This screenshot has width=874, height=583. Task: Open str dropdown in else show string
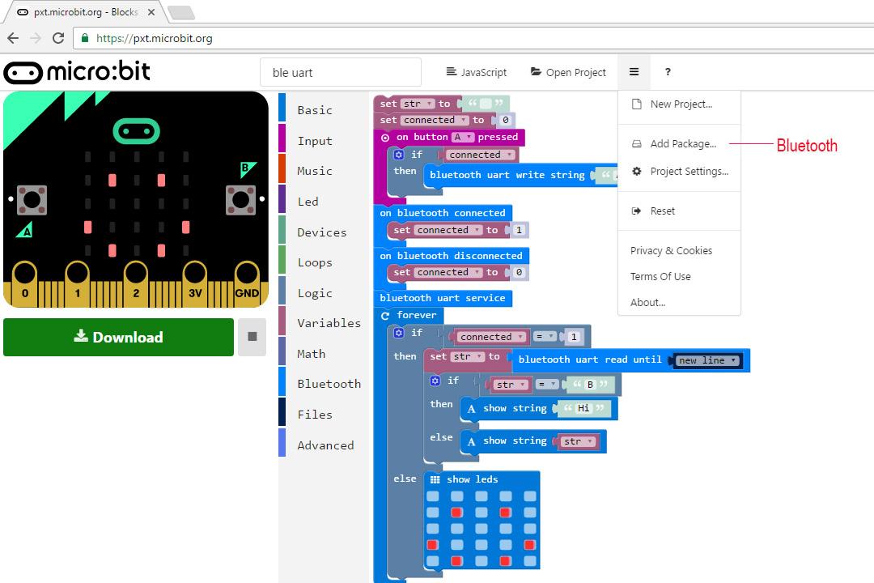coord(576,442)
